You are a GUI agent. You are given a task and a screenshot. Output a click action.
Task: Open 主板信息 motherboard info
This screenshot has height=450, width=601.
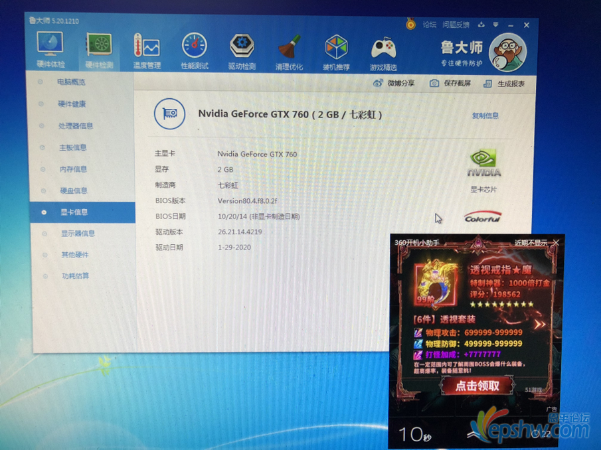pyautogui.click(x=73, y=147)
